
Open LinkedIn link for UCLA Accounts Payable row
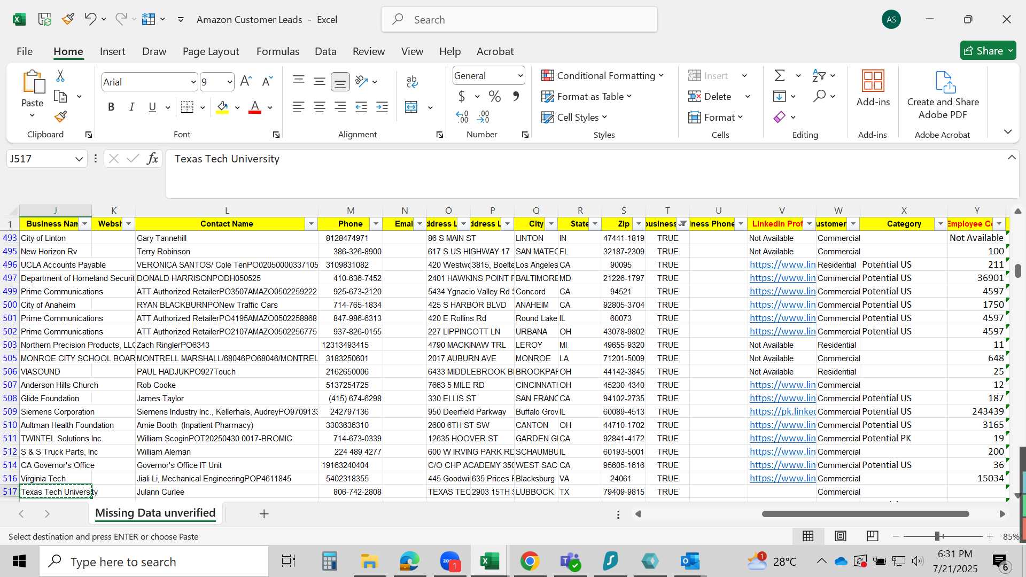tap(782, 264)
